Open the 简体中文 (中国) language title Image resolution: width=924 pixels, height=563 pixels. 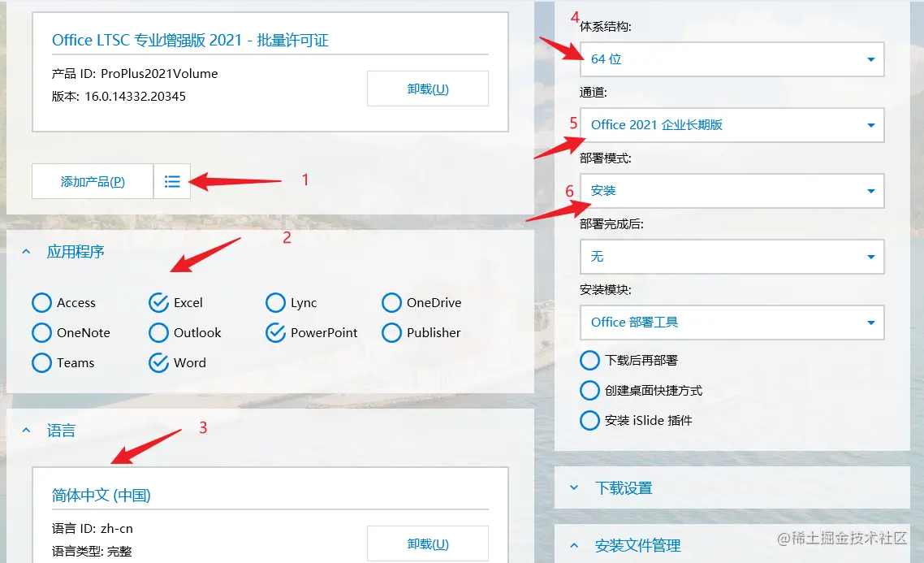pos(101,496)
